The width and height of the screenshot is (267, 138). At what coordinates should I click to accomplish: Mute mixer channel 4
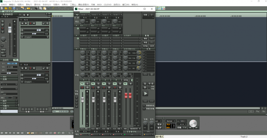point(120,87)
